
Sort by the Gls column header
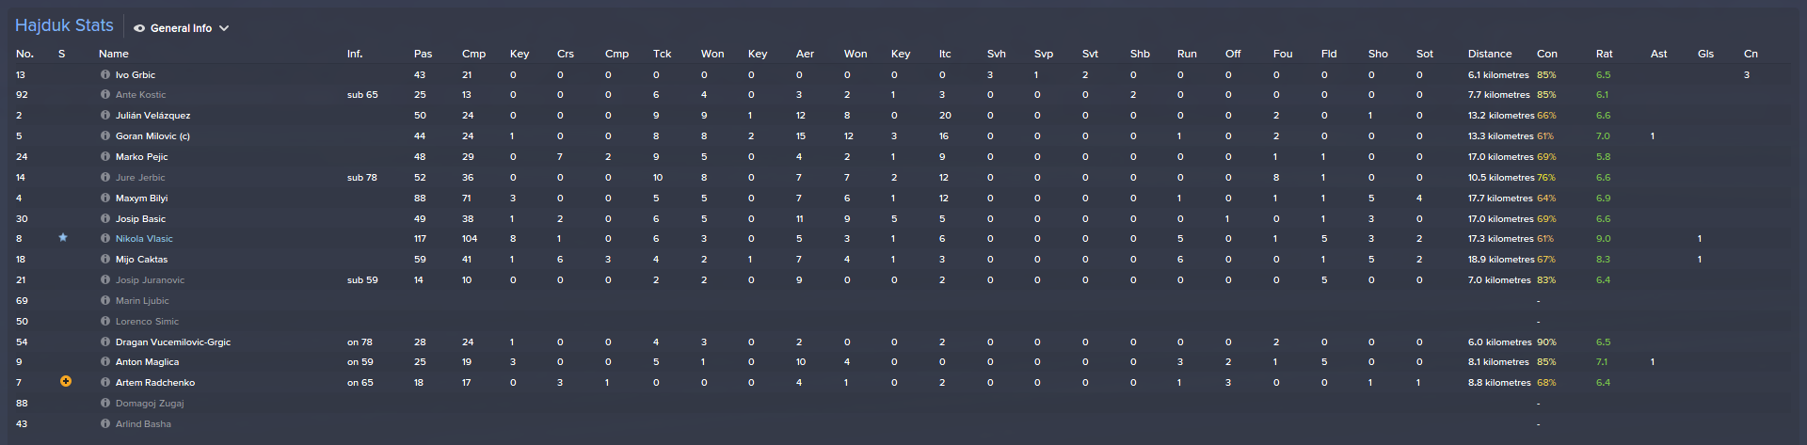1706,54
